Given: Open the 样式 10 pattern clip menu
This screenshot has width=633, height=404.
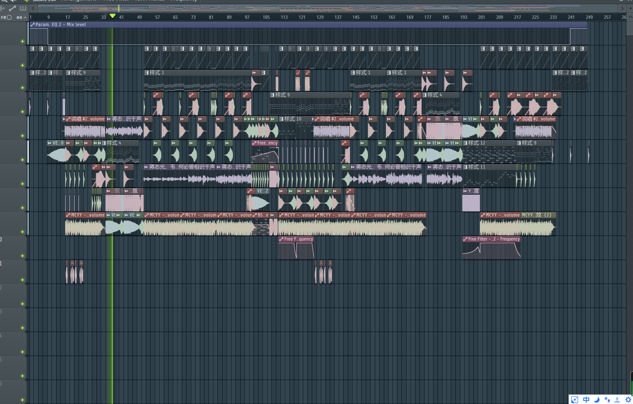Looking at the screenshot, I should tap(281, 119).
